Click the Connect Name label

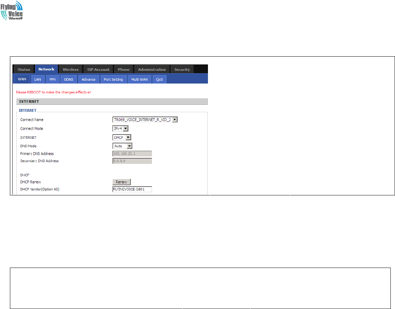(x=32, y=120)
